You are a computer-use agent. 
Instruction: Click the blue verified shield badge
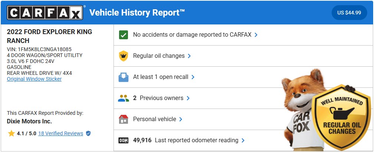coord(88,133)
